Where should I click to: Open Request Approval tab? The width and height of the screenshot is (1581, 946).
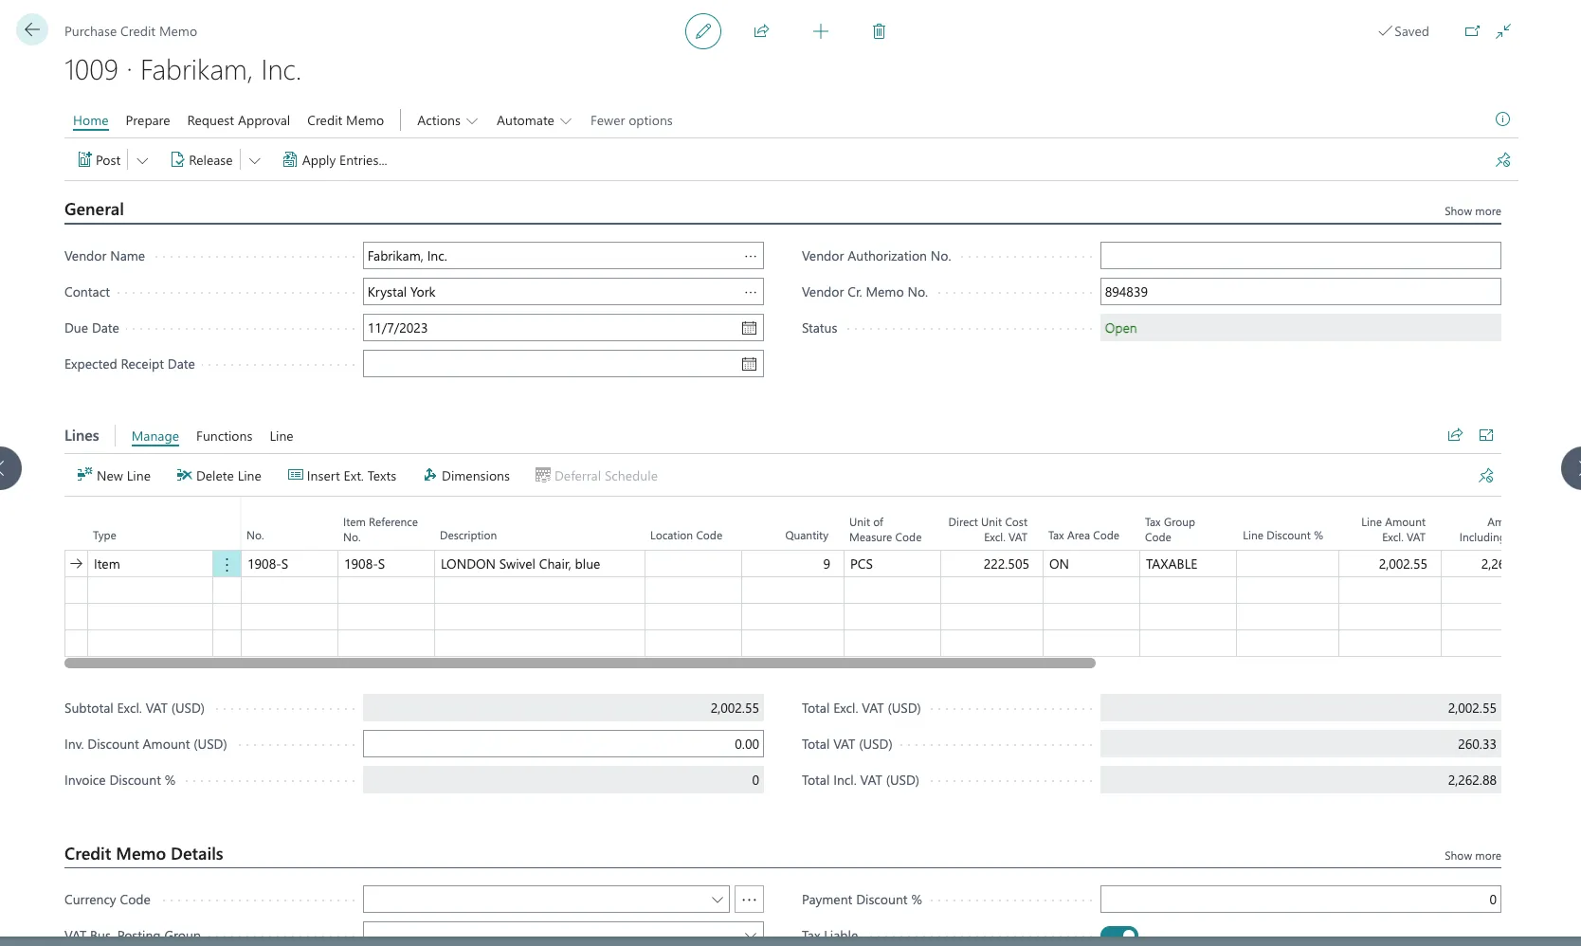(x=239, y=120)
